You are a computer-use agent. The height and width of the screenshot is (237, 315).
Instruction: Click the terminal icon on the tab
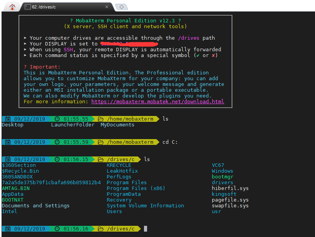(28, 7)
